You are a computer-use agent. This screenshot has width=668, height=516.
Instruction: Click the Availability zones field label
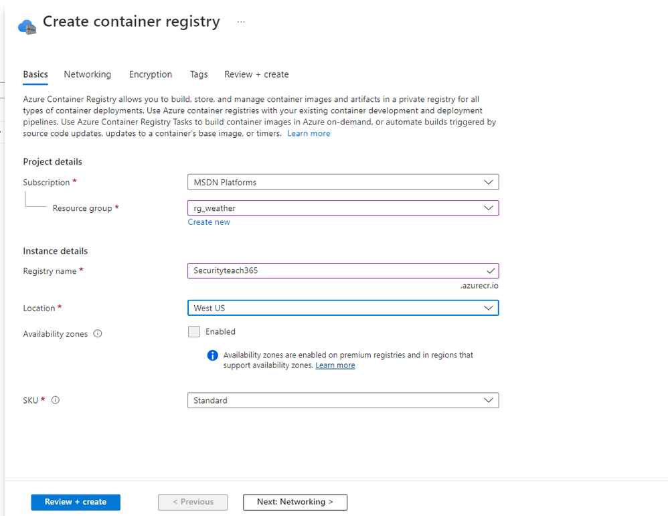click(56, 334)
